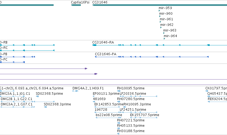227x135 pixels.
Task: Click the DMG4A.2_1.H09.F1 feature glyph
Action: pyautogui.click(x=75, y=91)
